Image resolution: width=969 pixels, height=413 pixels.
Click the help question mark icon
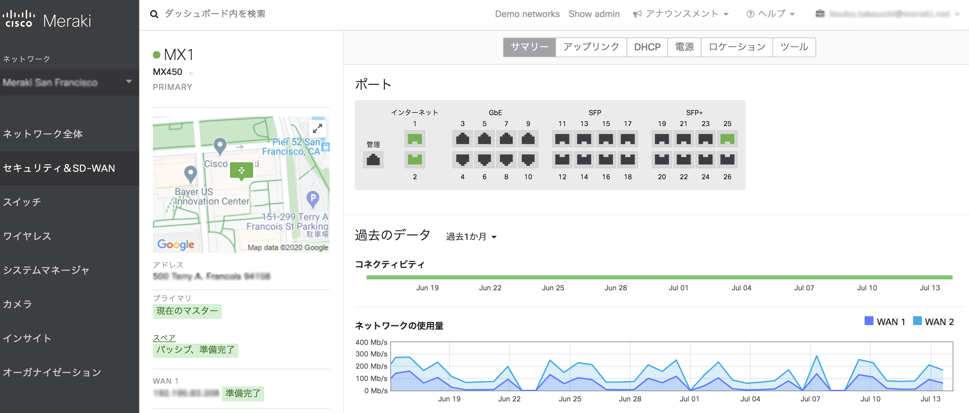pyautogui.click(x=750, y=14)
